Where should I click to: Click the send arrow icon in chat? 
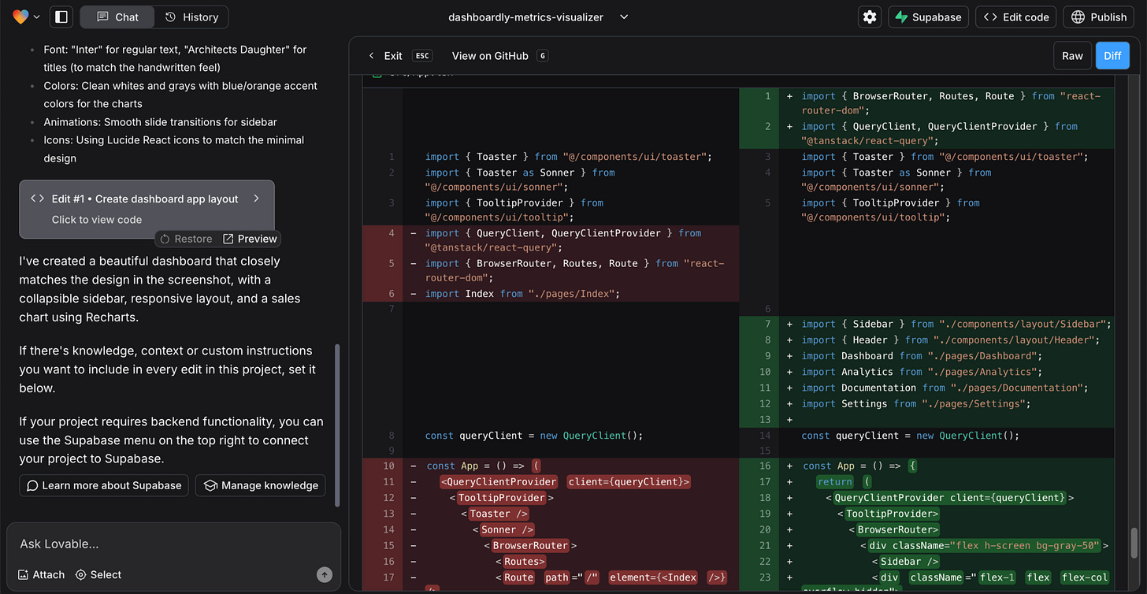(x=325, y=575)
